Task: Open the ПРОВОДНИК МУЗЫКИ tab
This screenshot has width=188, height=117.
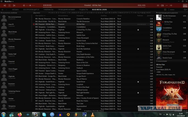Action: coord(66,10)
